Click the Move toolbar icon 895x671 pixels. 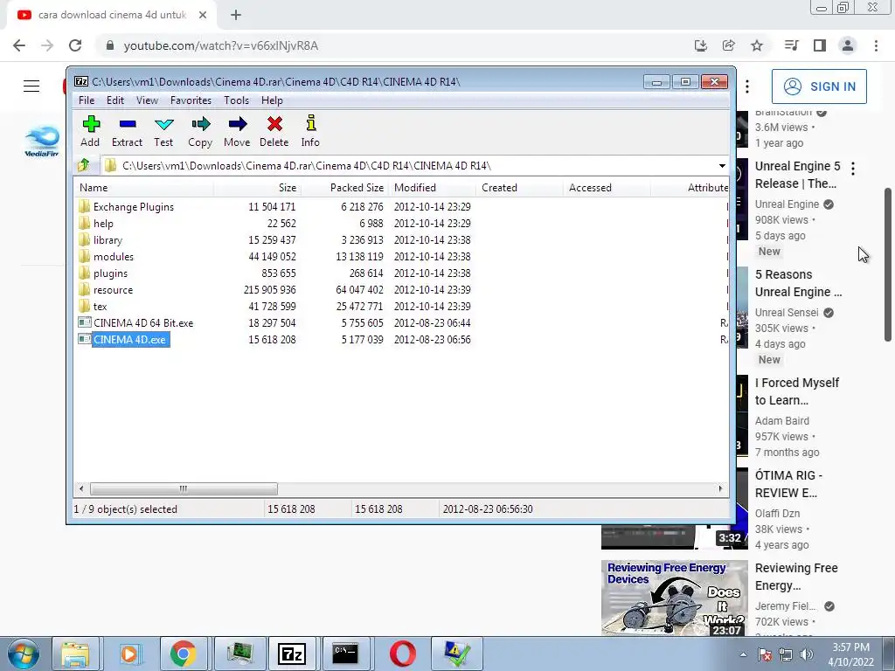(237, 131)
